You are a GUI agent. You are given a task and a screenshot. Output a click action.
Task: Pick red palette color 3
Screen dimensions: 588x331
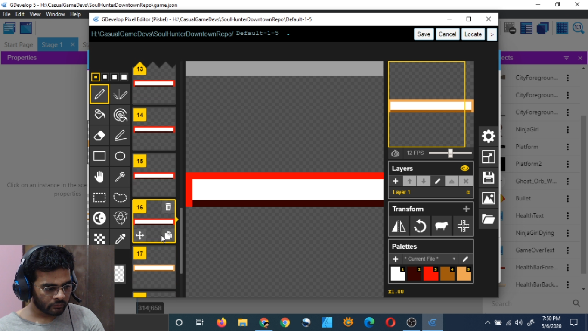(431, 274)
